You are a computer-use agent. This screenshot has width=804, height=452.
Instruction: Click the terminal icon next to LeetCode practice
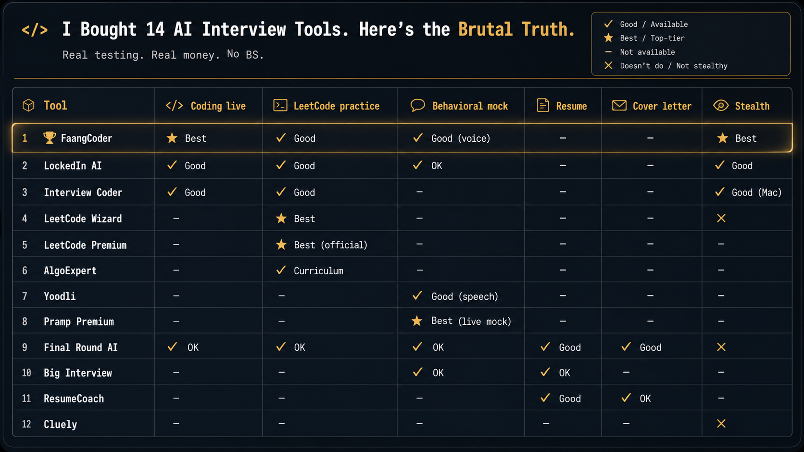280,105
